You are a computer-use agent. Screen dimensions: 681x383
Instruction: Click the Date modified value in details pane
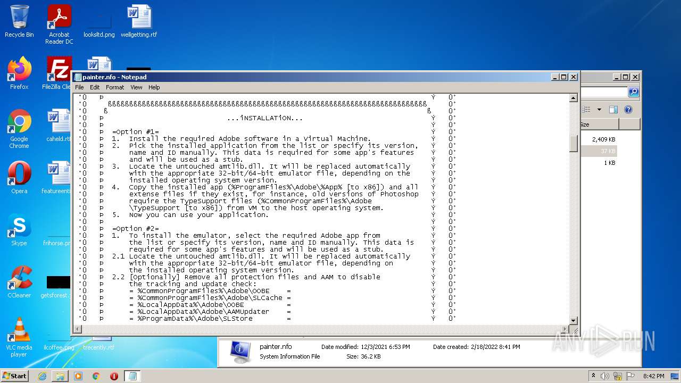[x=385, y=347]
